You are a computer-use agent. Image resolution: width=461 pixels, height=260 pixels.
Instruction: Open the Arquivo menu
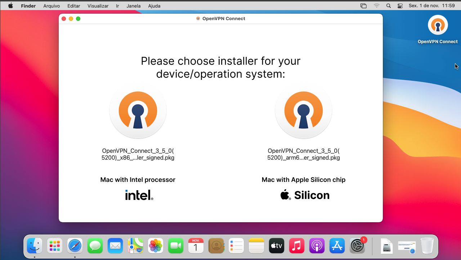[52, 6]
